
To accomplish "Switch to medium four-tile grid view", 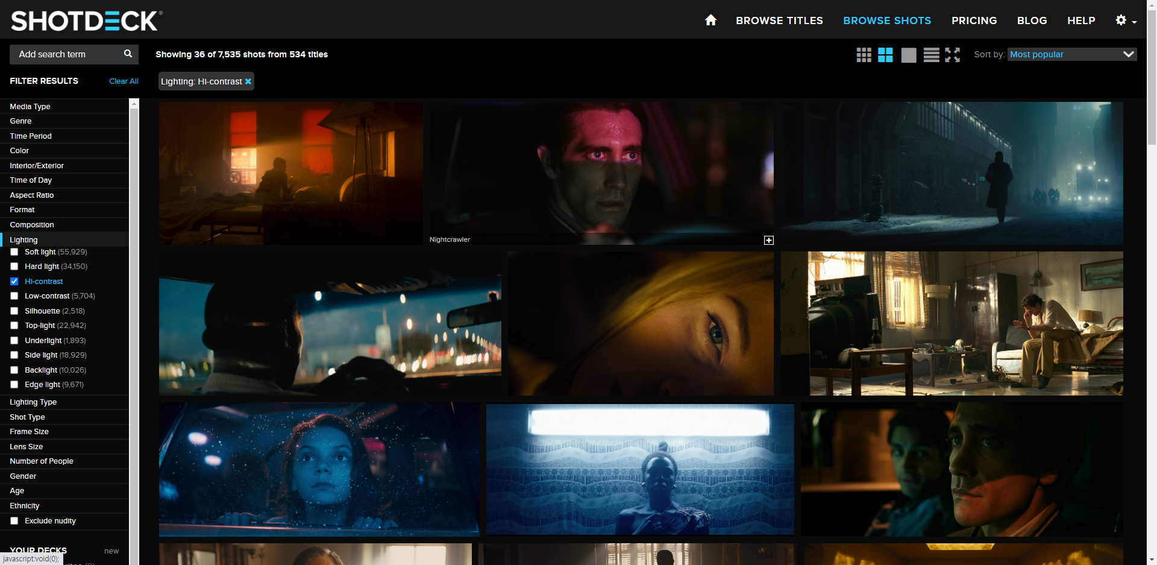I will click(x=885, y=55).
